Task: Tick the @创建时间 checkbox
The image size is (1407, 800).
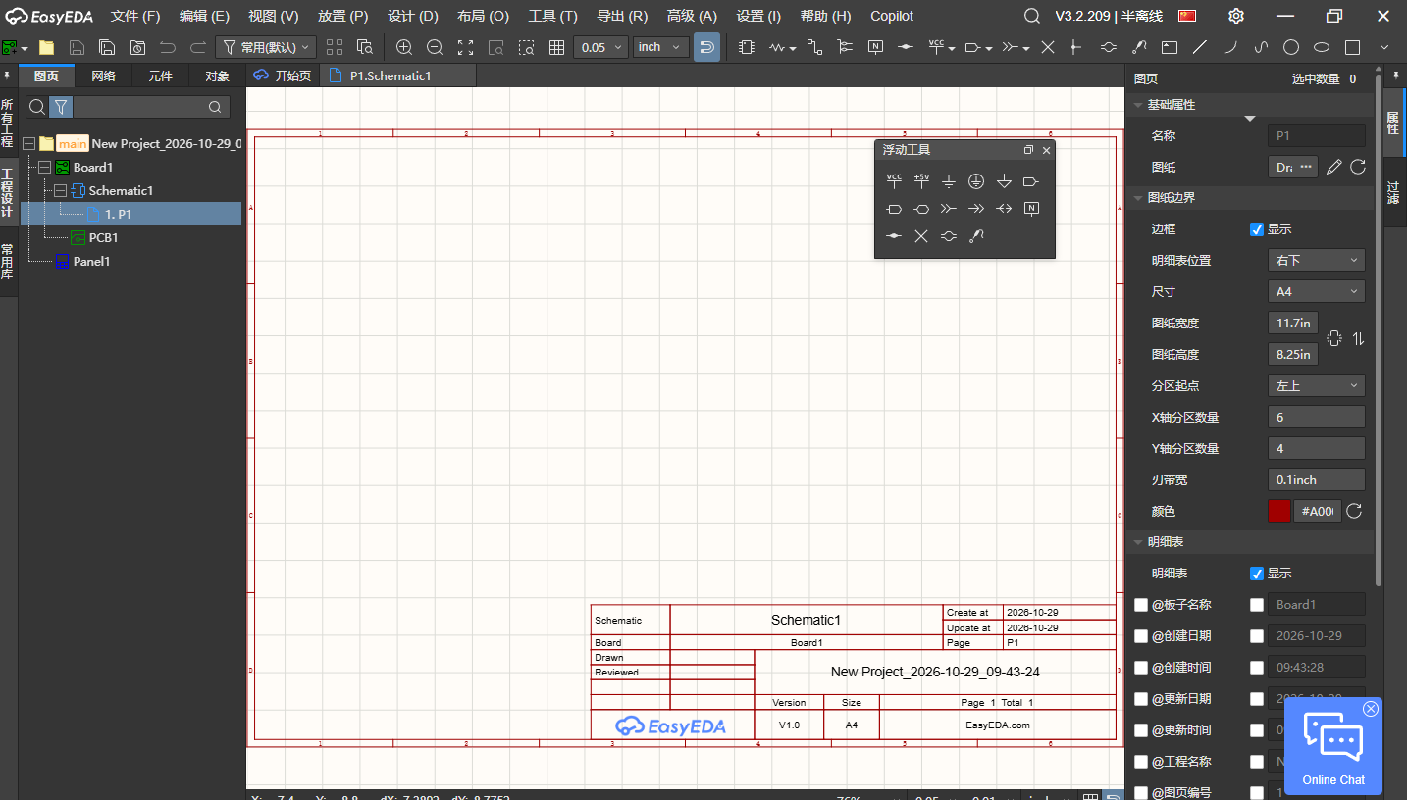Action: click(x=1141, y=668)
